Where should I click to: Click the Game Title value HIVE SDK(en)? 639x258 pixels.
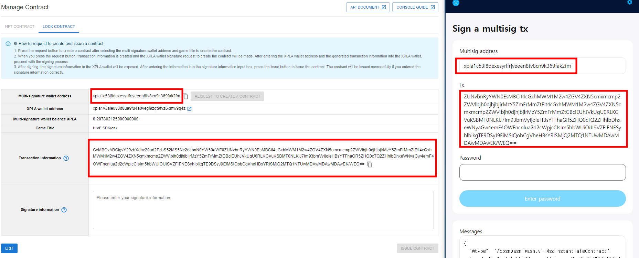(x=105, y=128)
